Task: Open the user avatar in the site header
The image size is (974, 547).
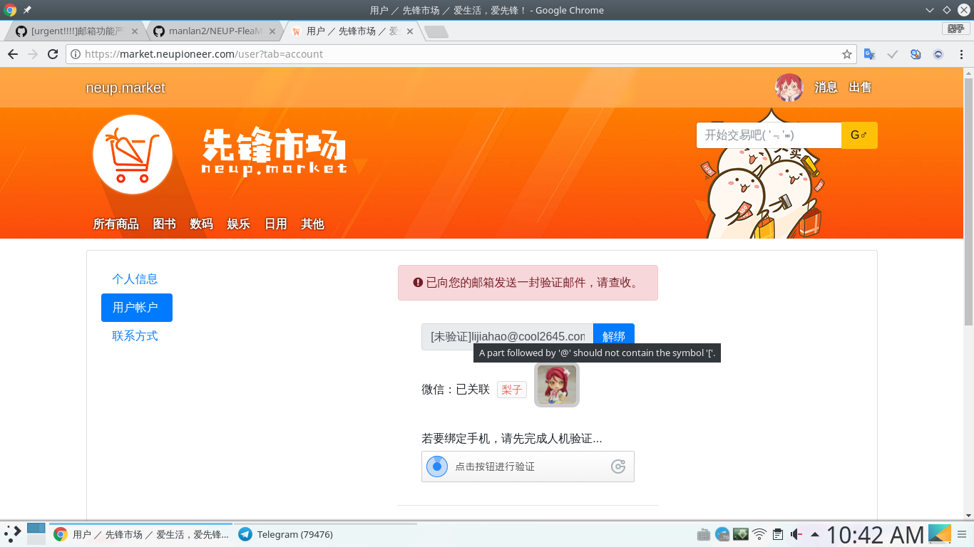Action: (x=789, y=88)
